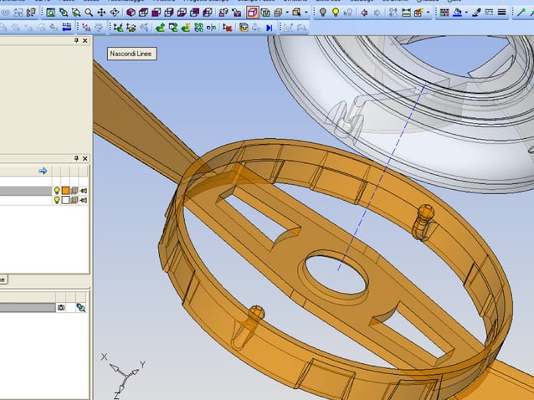The image size is (534, 400).
Task: Click the grey light bulb toolbar icon
Action: [x=322, y=13]
